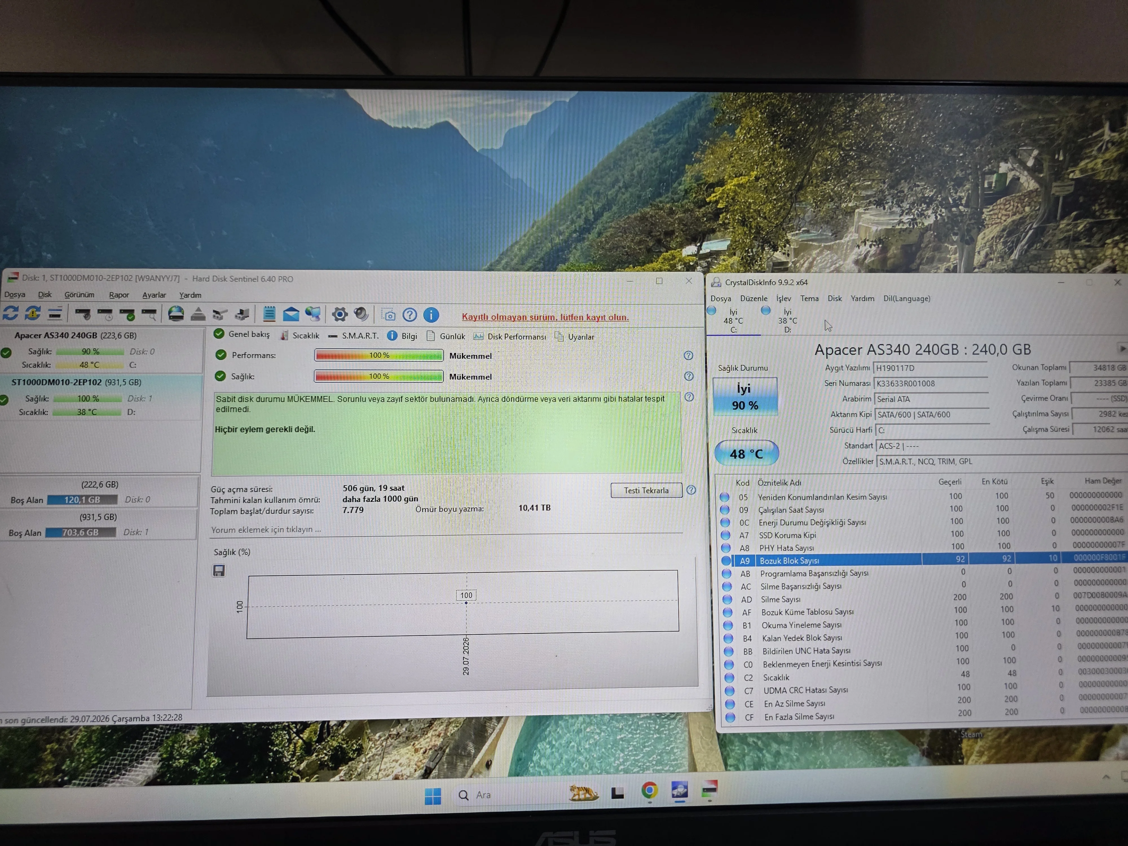Click the Performans 100 % bar

[379, 355]
